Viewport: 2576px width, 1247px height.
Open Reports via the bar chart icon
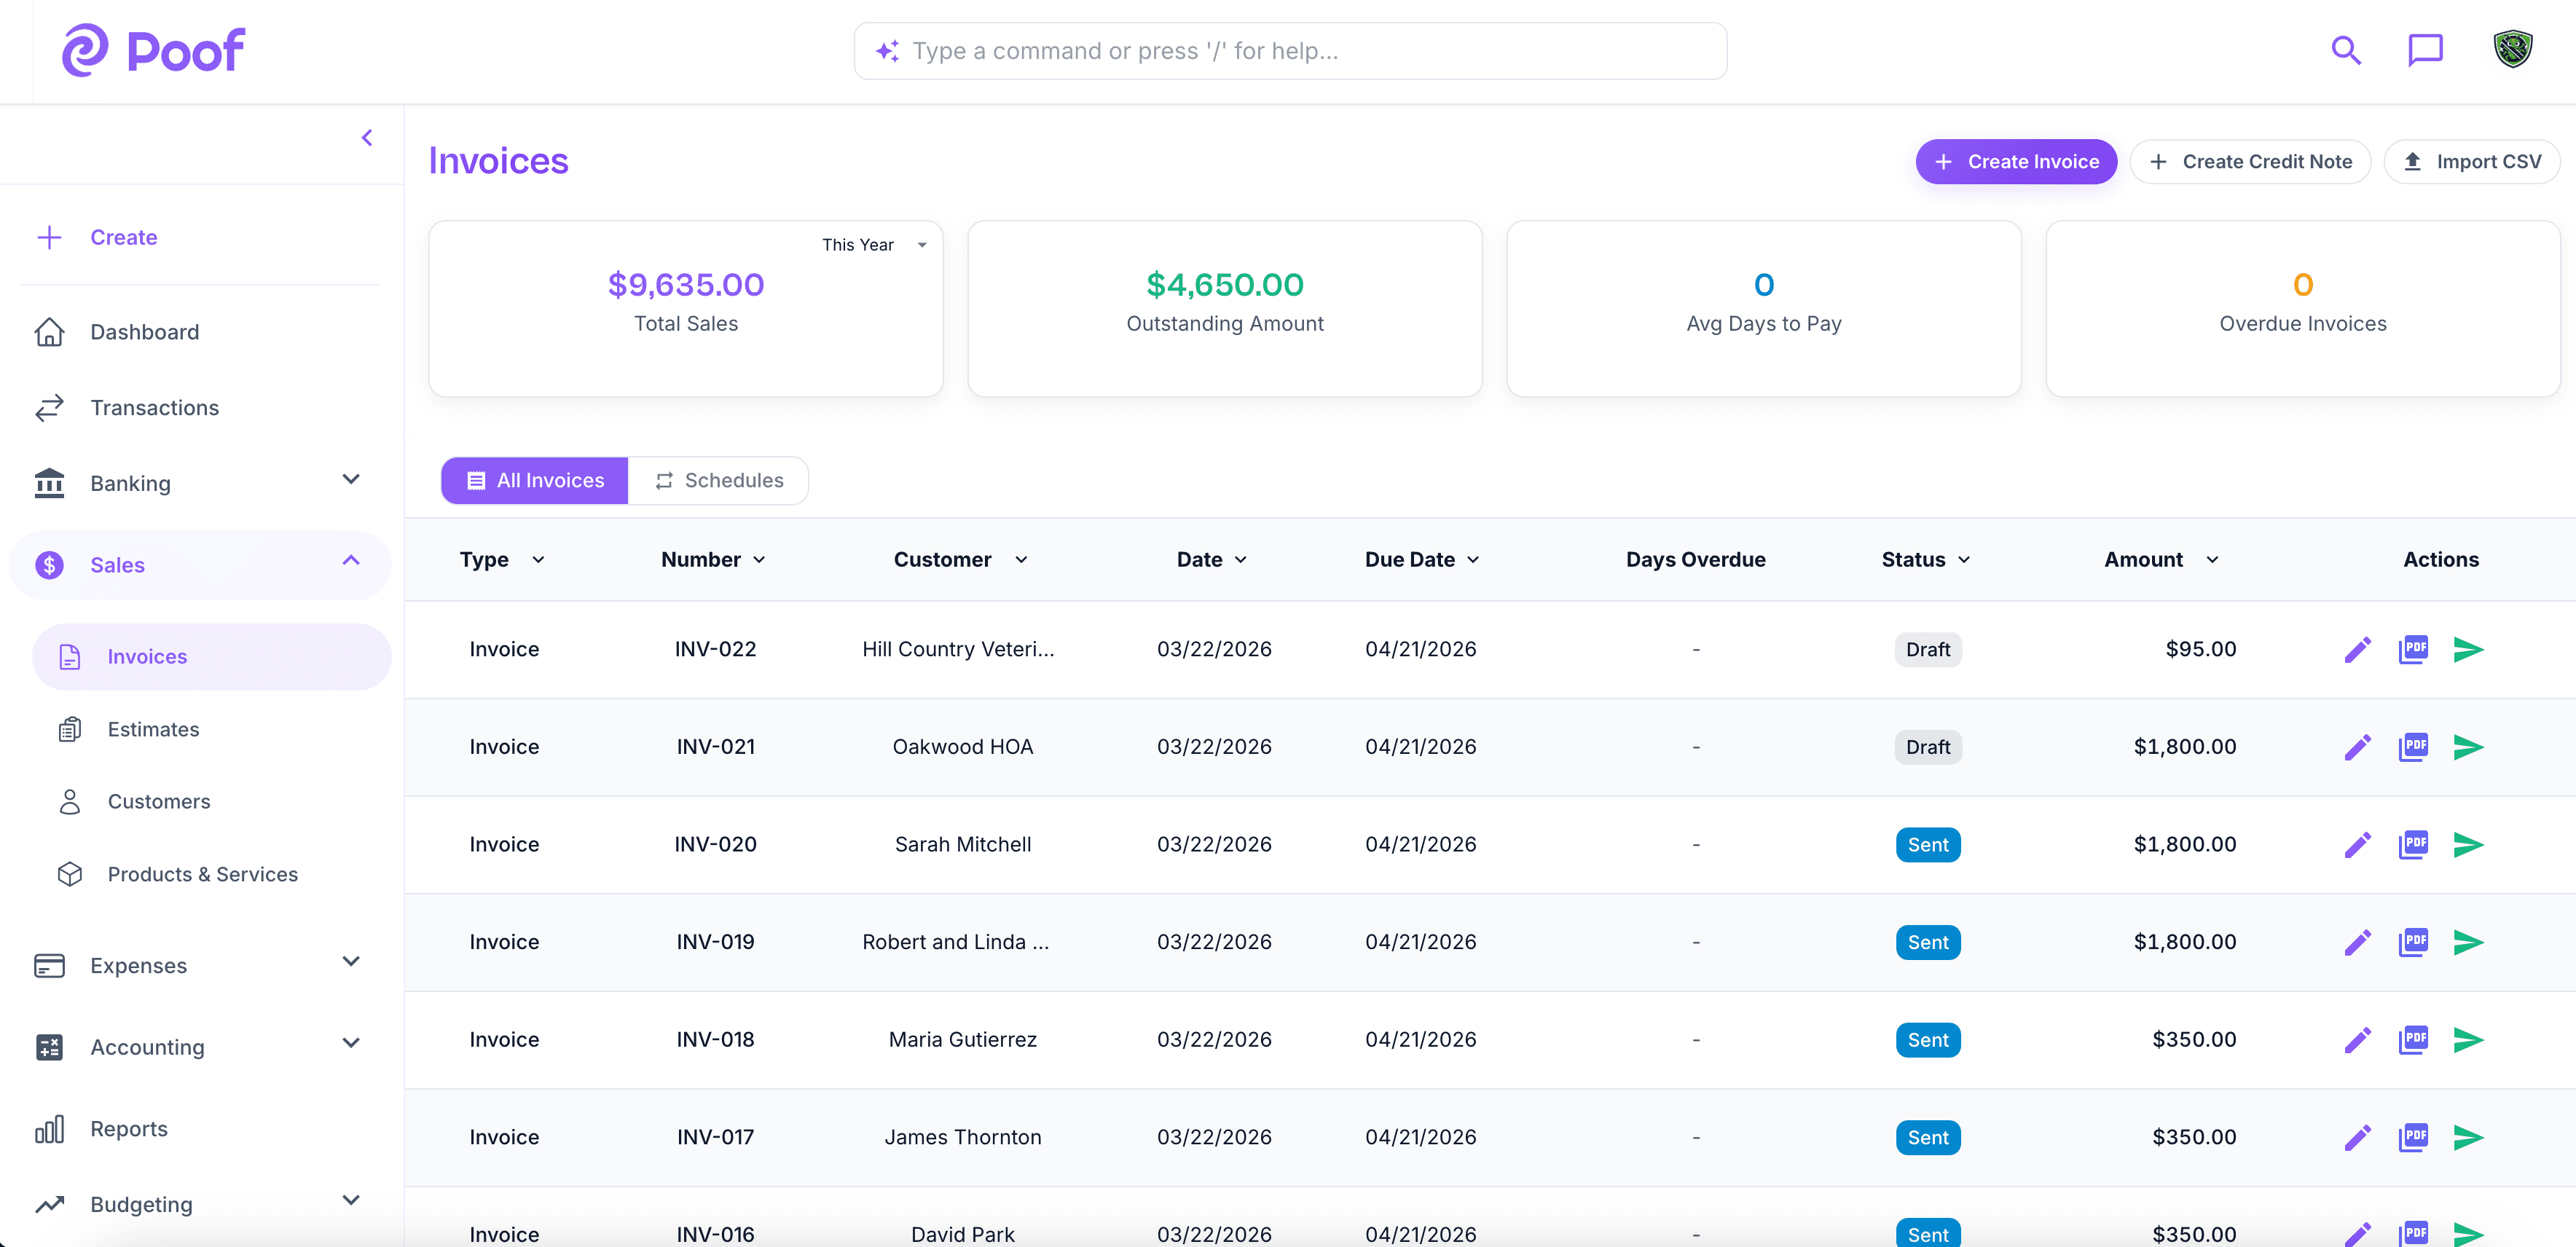(50, 1128)
